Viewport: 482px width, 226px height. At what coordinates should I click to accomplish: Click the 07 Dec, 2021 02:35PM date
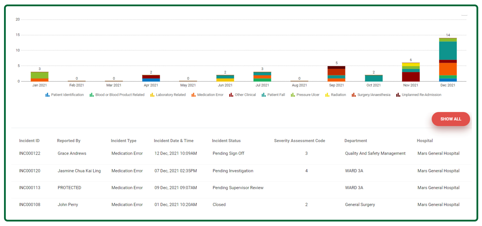tap(176, 171)
